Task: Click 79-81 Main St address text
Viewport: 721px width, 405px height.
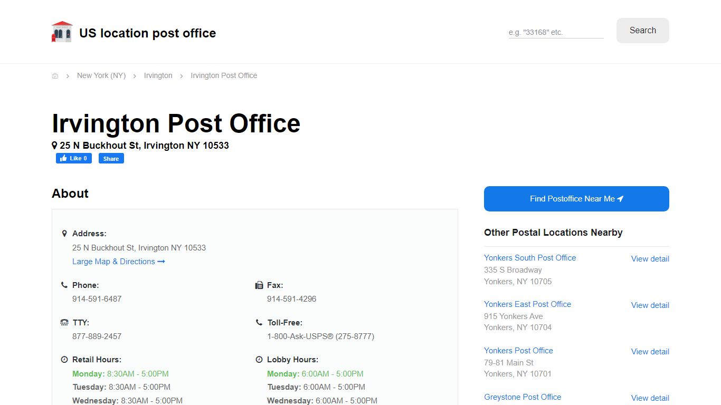Action: [x=509, y=363]
